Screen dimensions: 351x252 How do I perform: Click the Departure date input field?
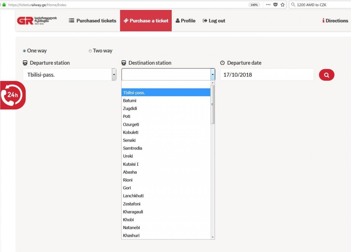tap(266, 75)
